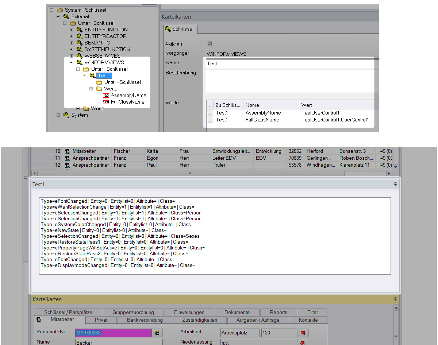Screen dimensions: 438x345
Task: Click the number generator icon beside MA-000062
Action: click(x=158, y=333)
